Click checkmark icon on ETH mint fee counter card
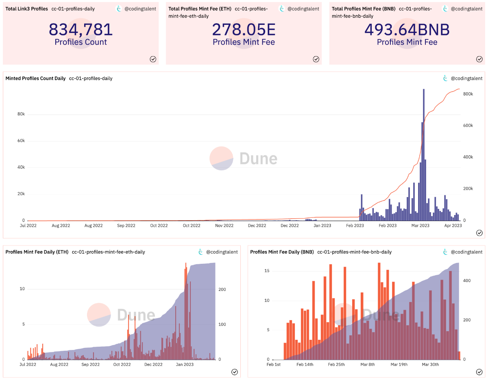This screenshot has height=380, width=488. tap(316, 59)
